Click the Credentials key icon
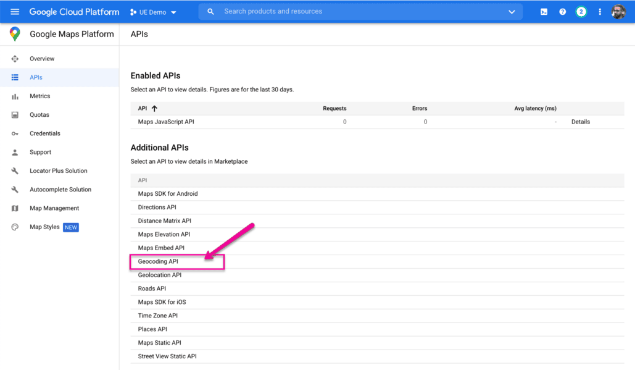The height and width of the screenshot is (370, 635). pos(15,133)
